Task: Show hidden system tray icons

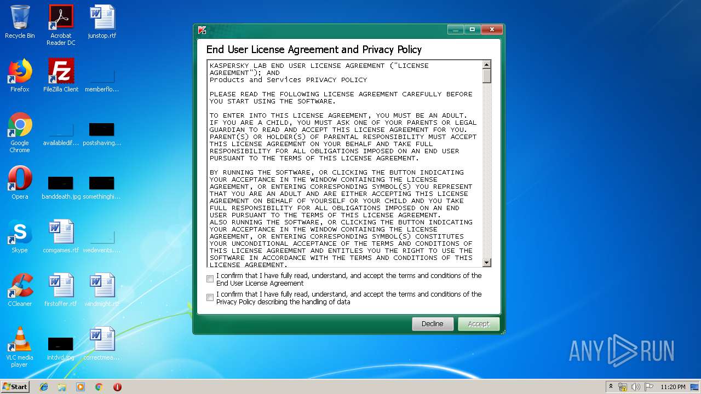Action: pyautogui.click(x=611, y=386)
